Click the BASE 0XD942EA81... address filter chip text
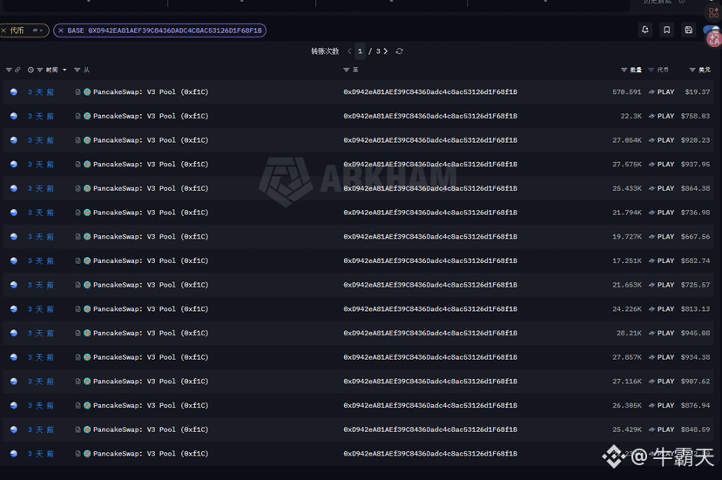The width and height of the screenshot is (722, 480). tap(165, 30)
